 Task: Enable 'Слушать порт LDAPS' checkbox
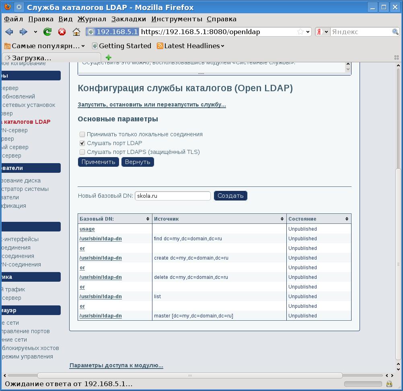(x=82, y=152)
